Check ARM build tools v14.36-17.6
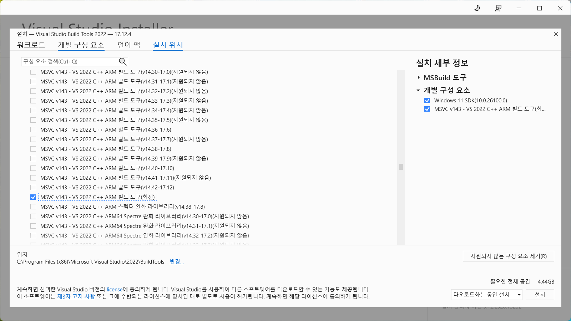The image size is (571, 321). (x=33, y=130)
